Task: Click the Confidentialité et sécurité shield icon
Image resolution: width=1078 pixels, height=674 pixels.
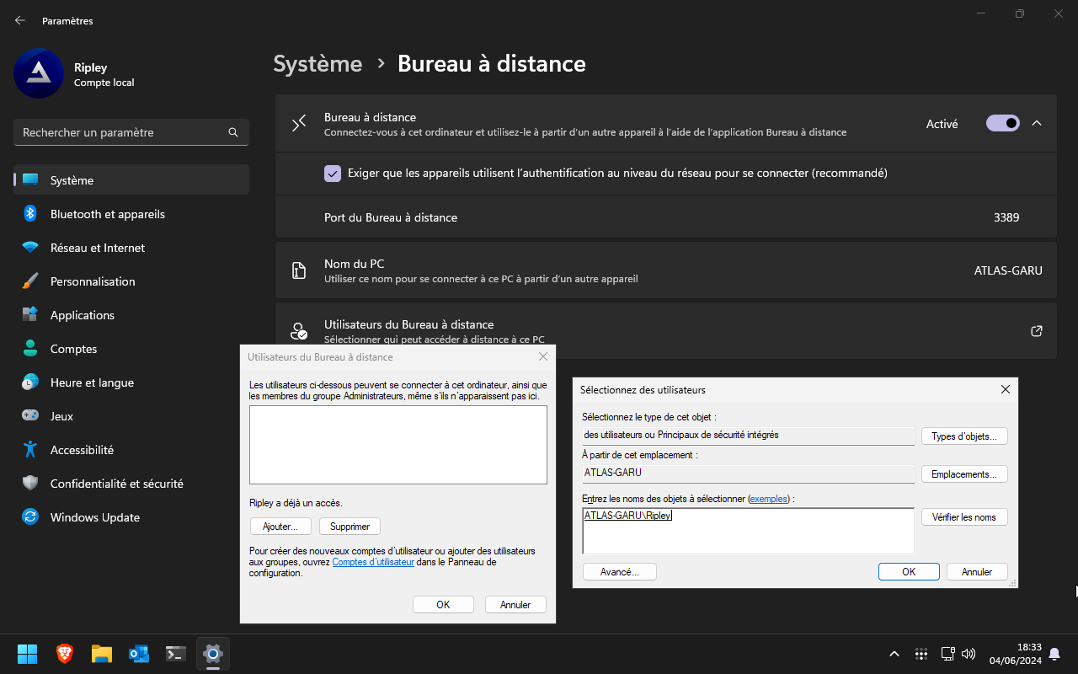Action: point(30,484)
